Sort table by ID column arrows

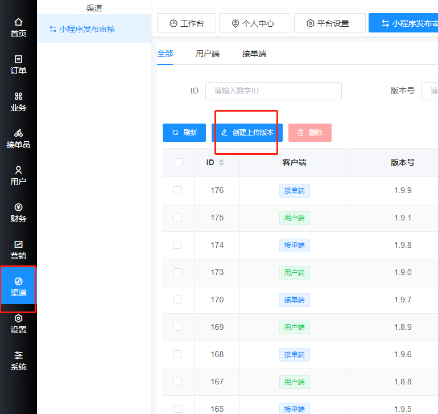(221, 162)
